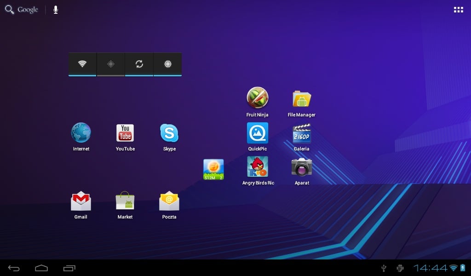Open the all apps grid
The image size is (471, 276).
pyautogui.click(x=458, y=10)
